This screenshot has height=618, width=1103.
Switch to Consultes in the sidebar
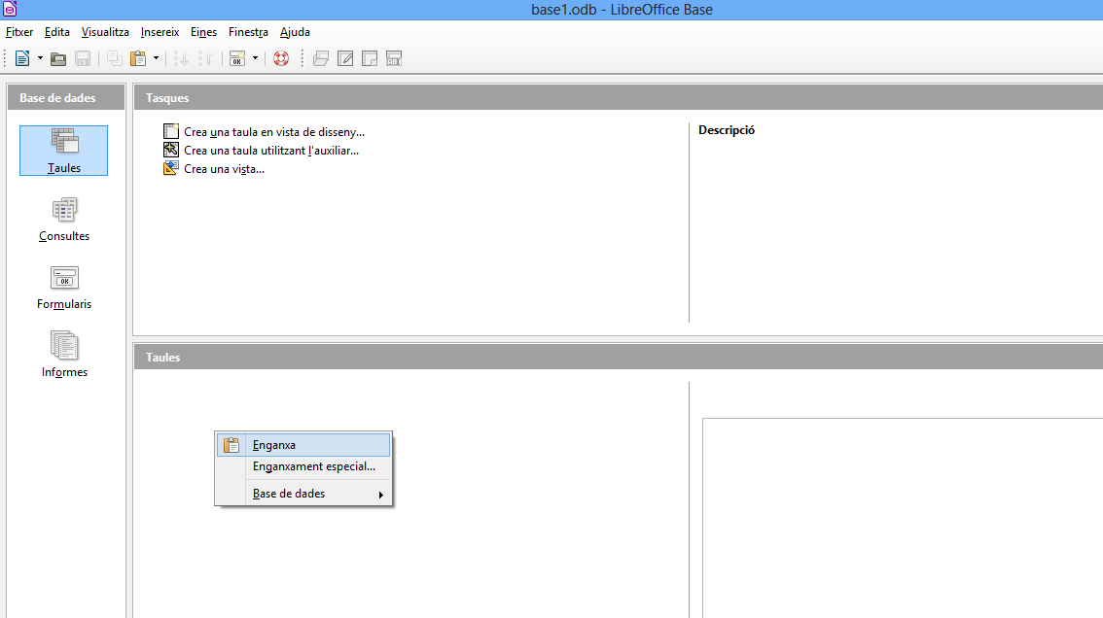pyautogui.click(x=64, y=219)
